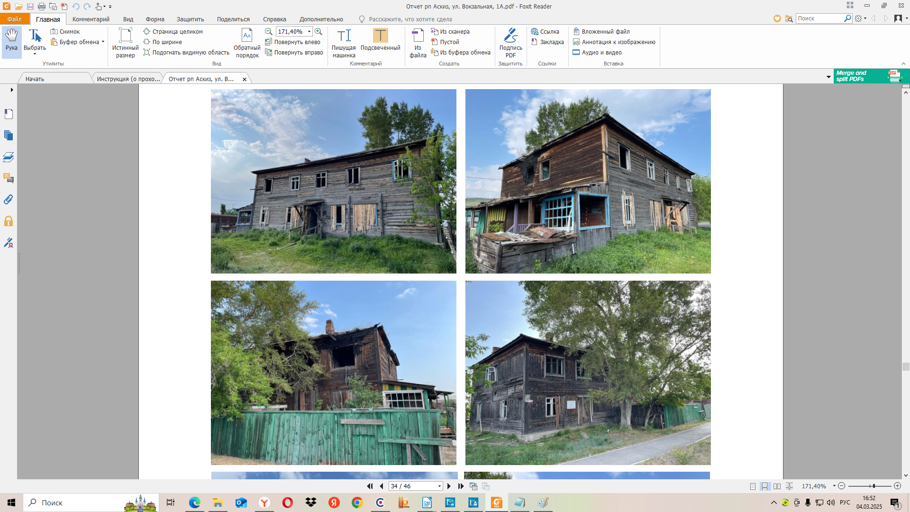
Task: Click the minus button of zoom slider
Action: [x=841, y=486]
